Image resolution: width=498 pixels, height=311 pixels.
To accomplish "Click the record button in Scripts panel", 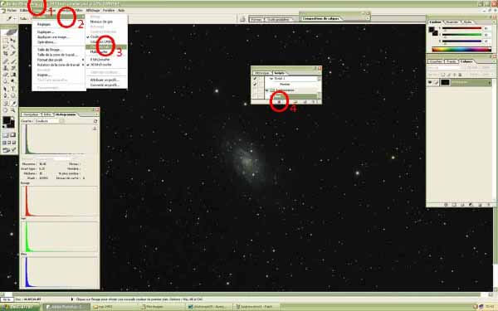I will tap(279, 102).
